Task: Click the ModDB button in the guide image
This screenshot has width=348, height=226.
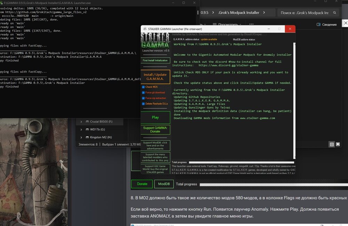Action: [164, 184]
